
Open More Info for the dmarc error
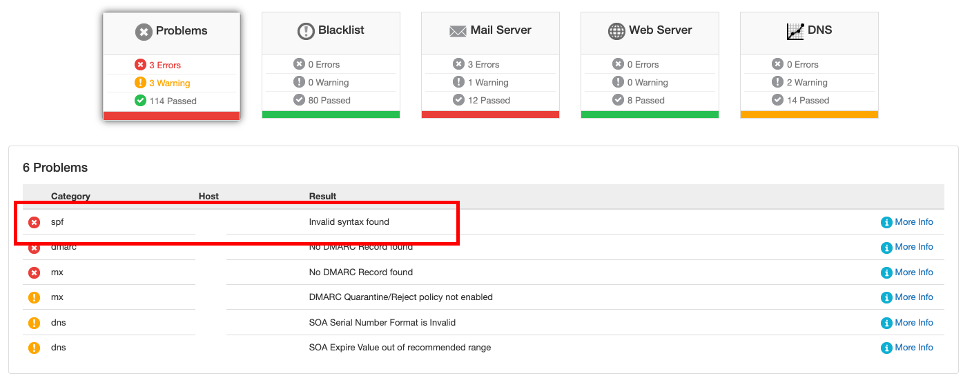pos(913,247)
